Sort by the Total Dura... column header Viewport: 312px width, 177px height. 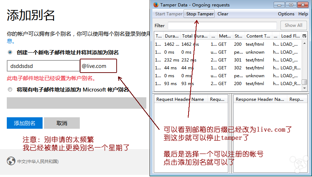[195, 36]
